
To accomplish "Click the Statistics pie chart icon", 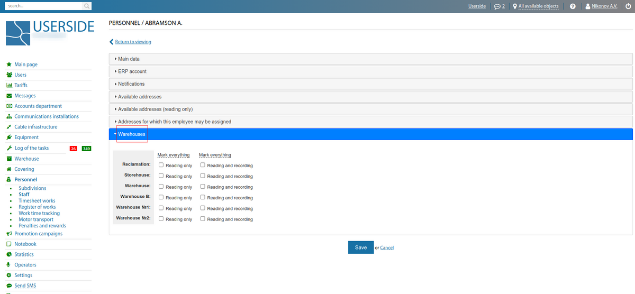I will 9,254.
